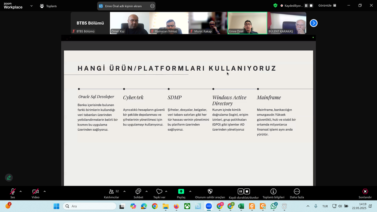Click the Kaydediliyor recording status label

293,6
